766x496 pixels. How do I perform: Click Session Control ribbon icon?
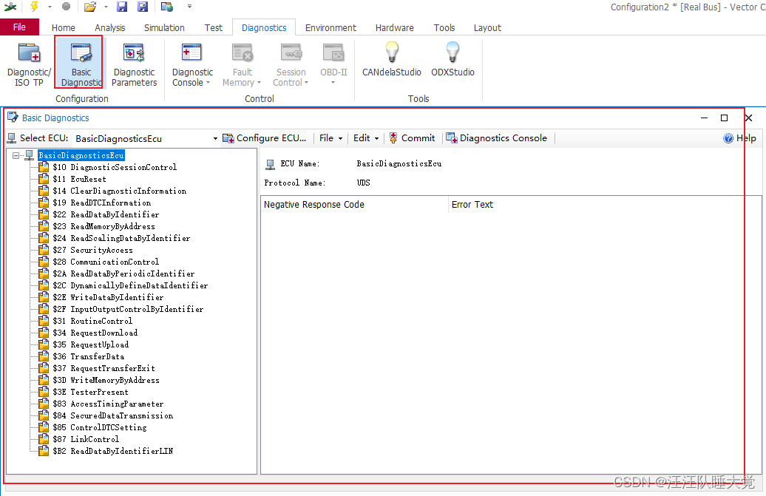(x=291, y=52)
